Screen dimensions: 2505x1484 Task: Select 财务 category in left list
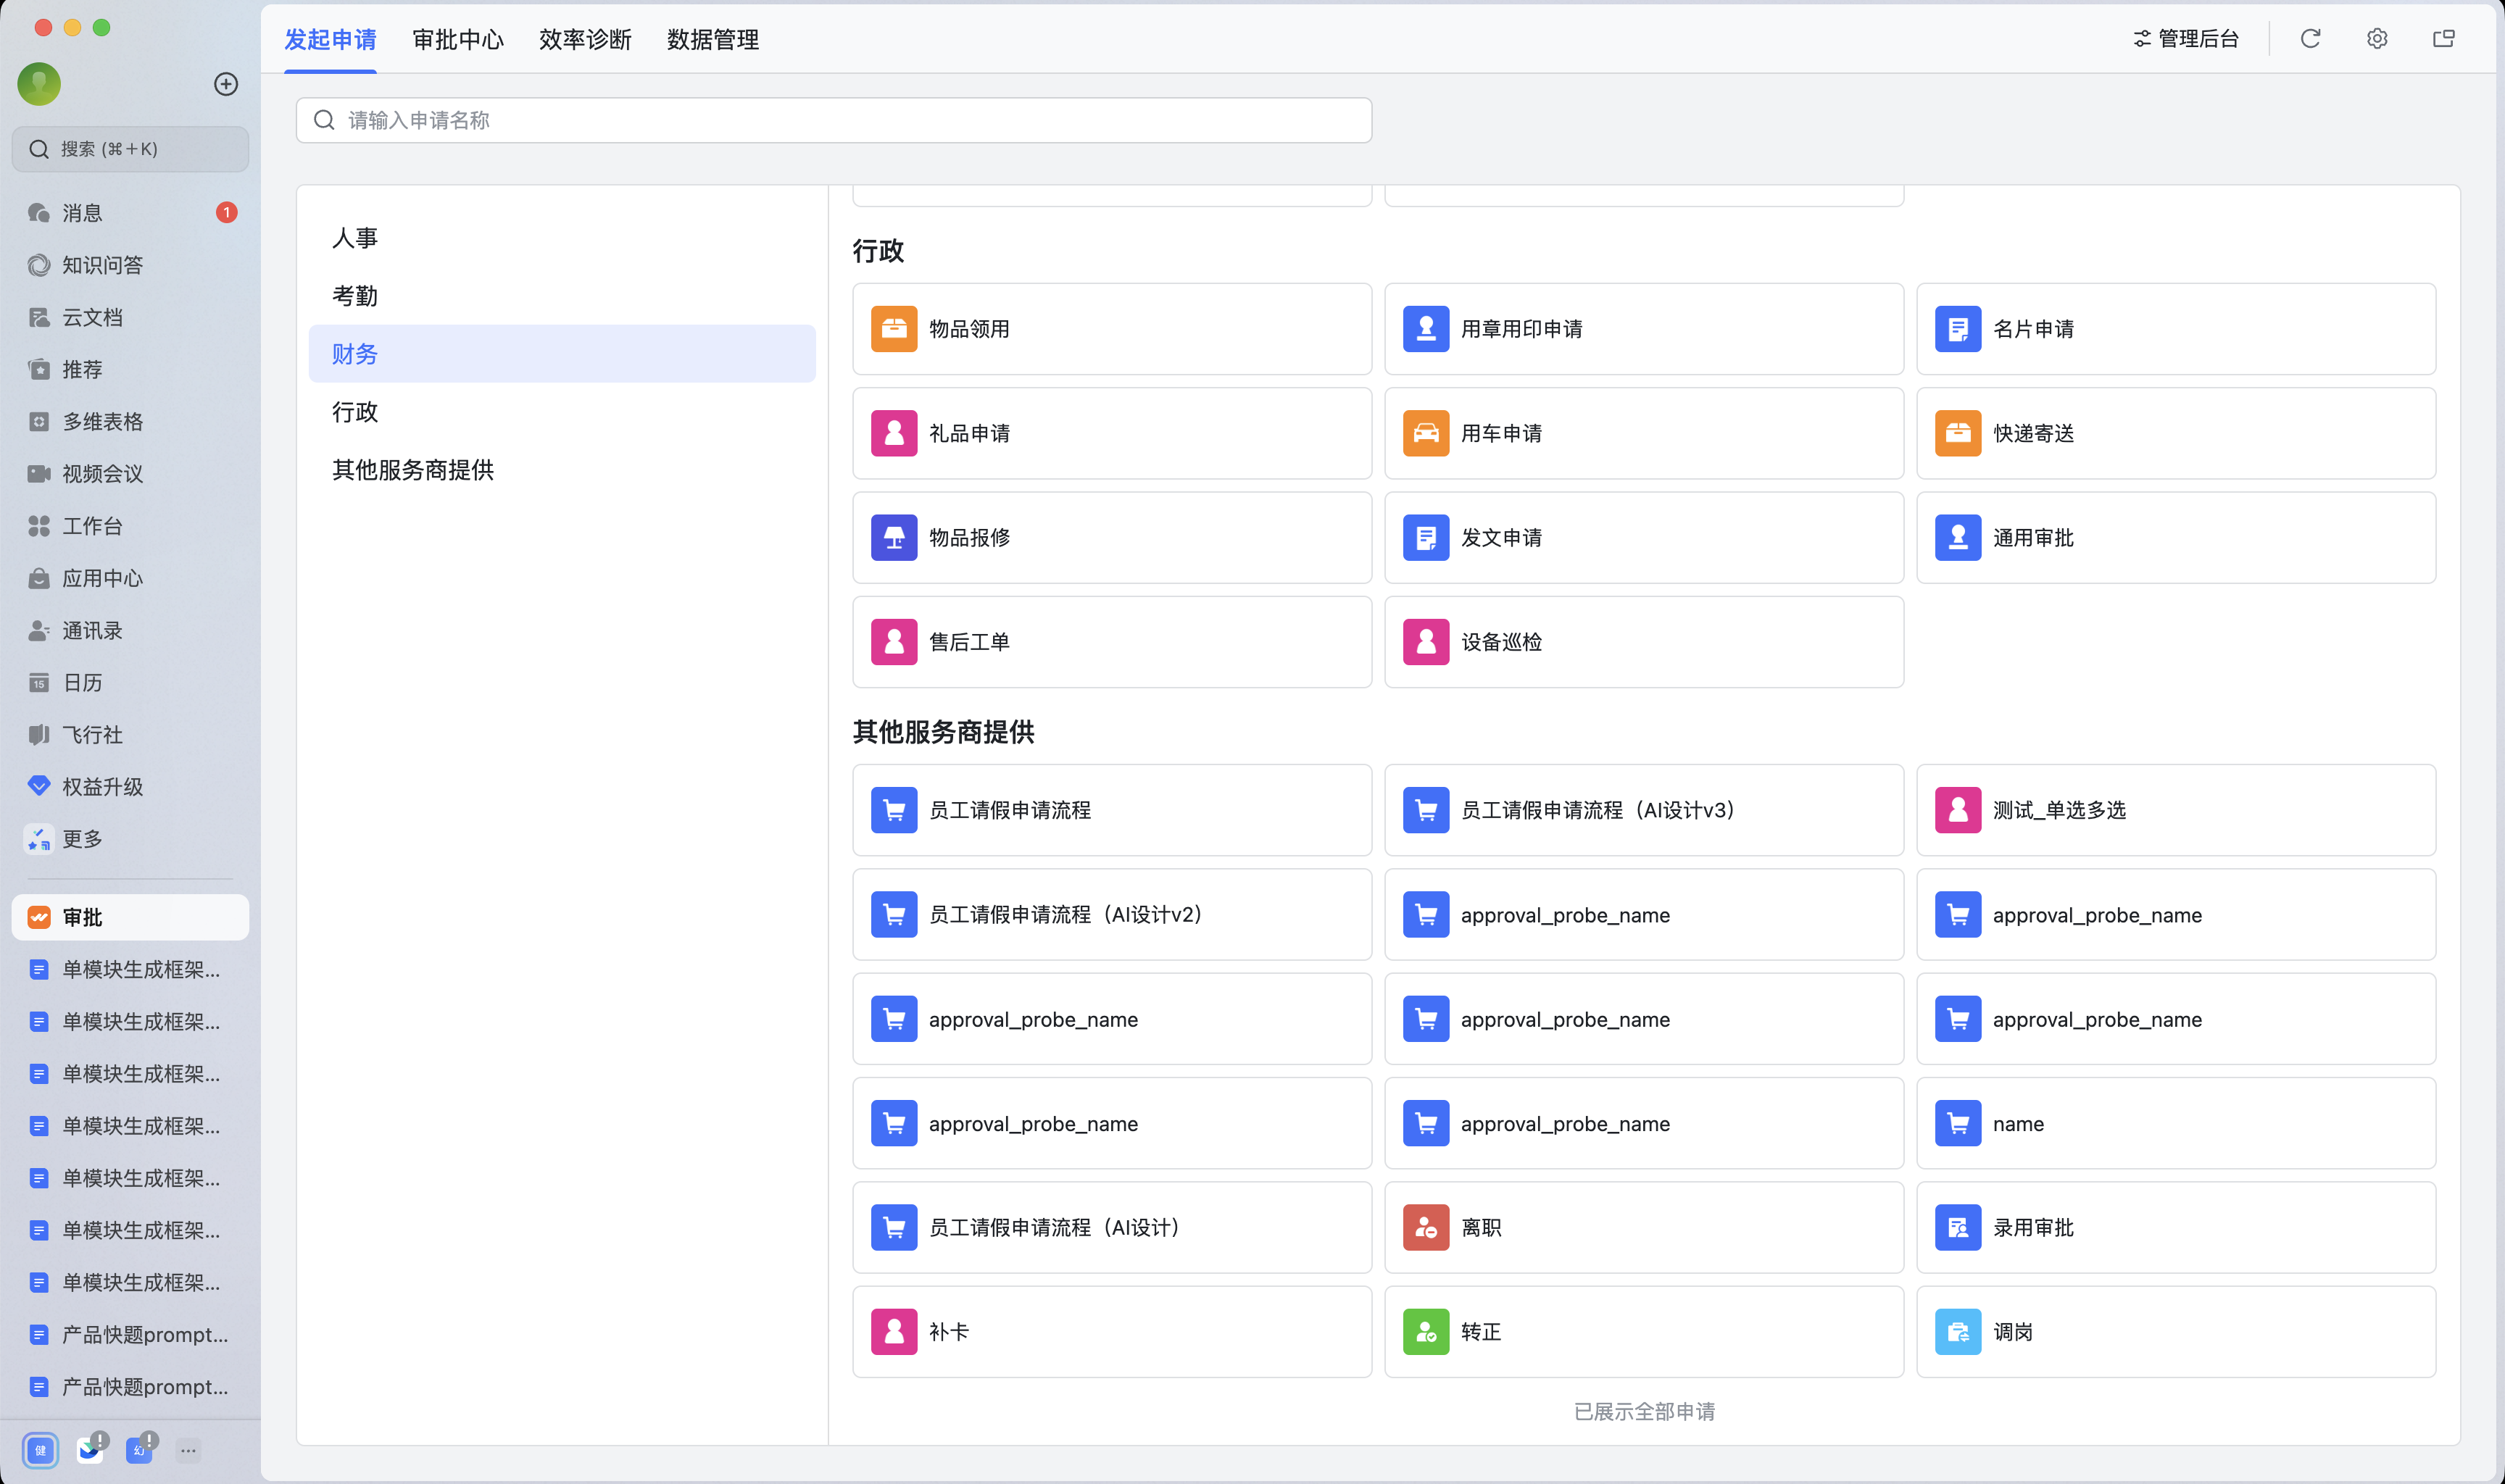coord(562,354)
